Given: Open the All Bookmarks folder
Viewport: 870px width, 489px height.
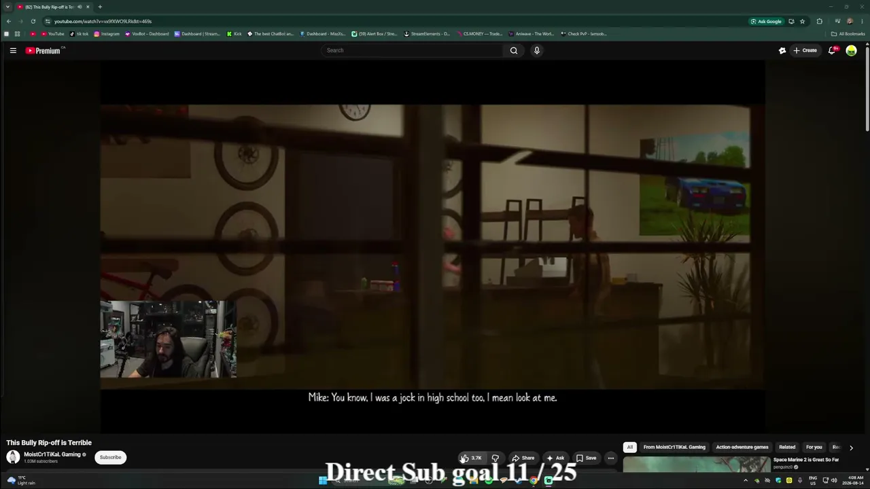Looking at the screenshot, I should point(848,33).
